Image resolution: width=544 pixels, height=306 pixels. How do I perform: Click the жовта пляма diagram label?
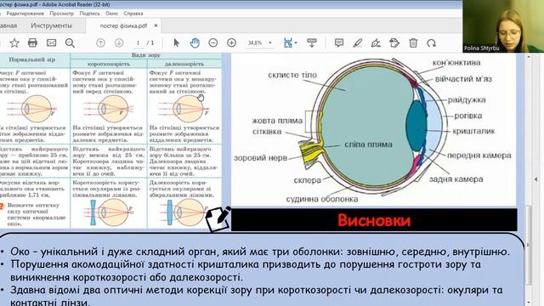(277, 121)
